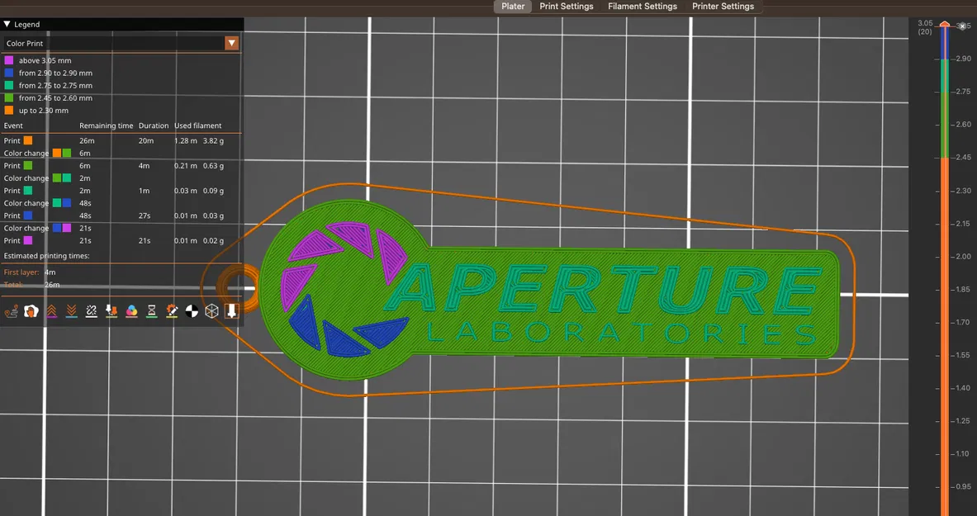Click the 'Event' column header
This screenshot has width=977, height=516.
click(x=13, y=125)
